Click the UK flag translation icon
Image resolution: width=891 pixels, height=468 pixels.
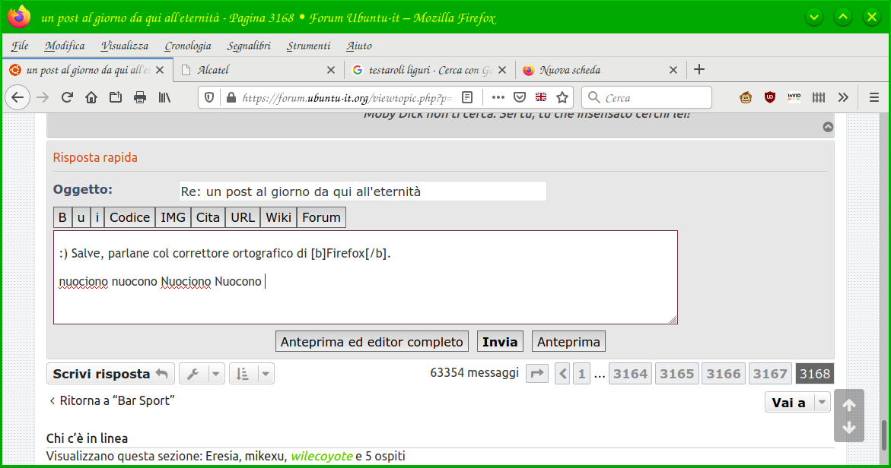pyautogui.click(x=541, y=97)
